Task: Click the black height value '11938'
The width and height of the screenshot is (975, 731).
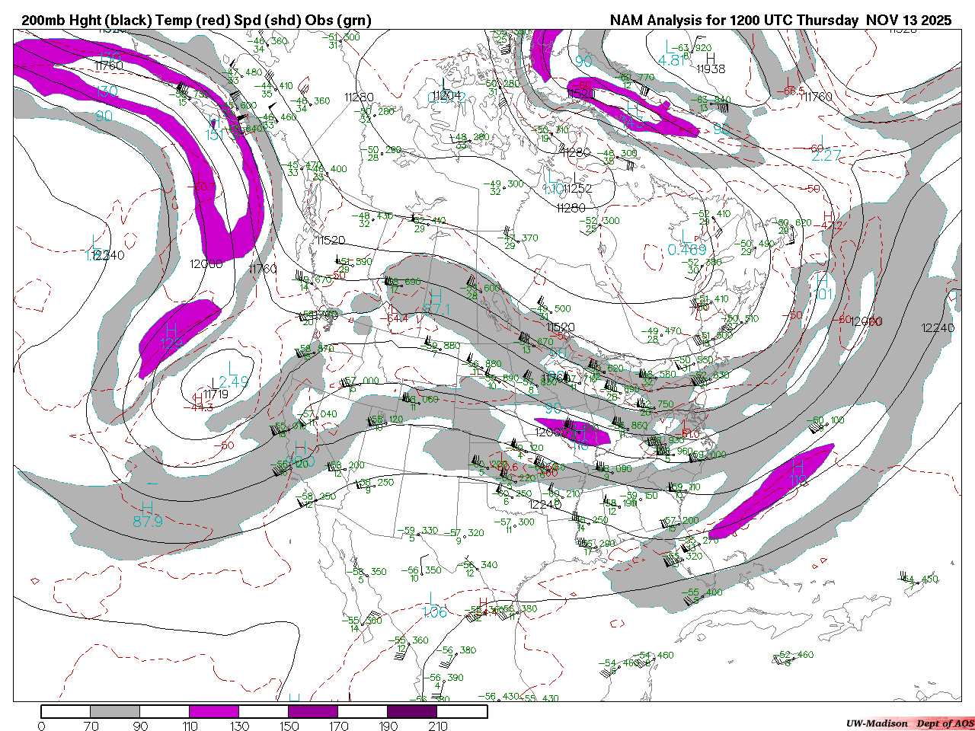Action: pos(711,69)
